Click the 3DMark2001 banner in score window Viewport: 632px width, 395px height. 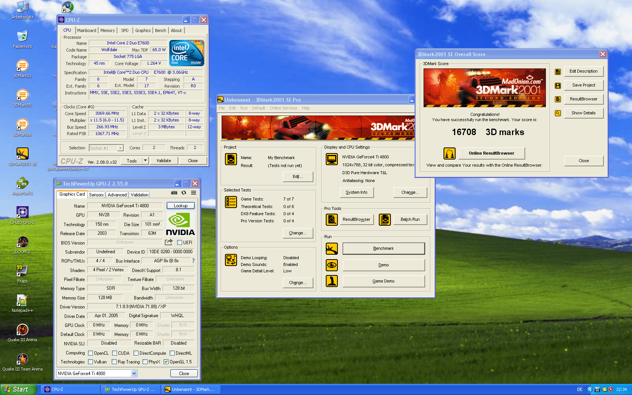pyautogui.click(x=485, y=88)
